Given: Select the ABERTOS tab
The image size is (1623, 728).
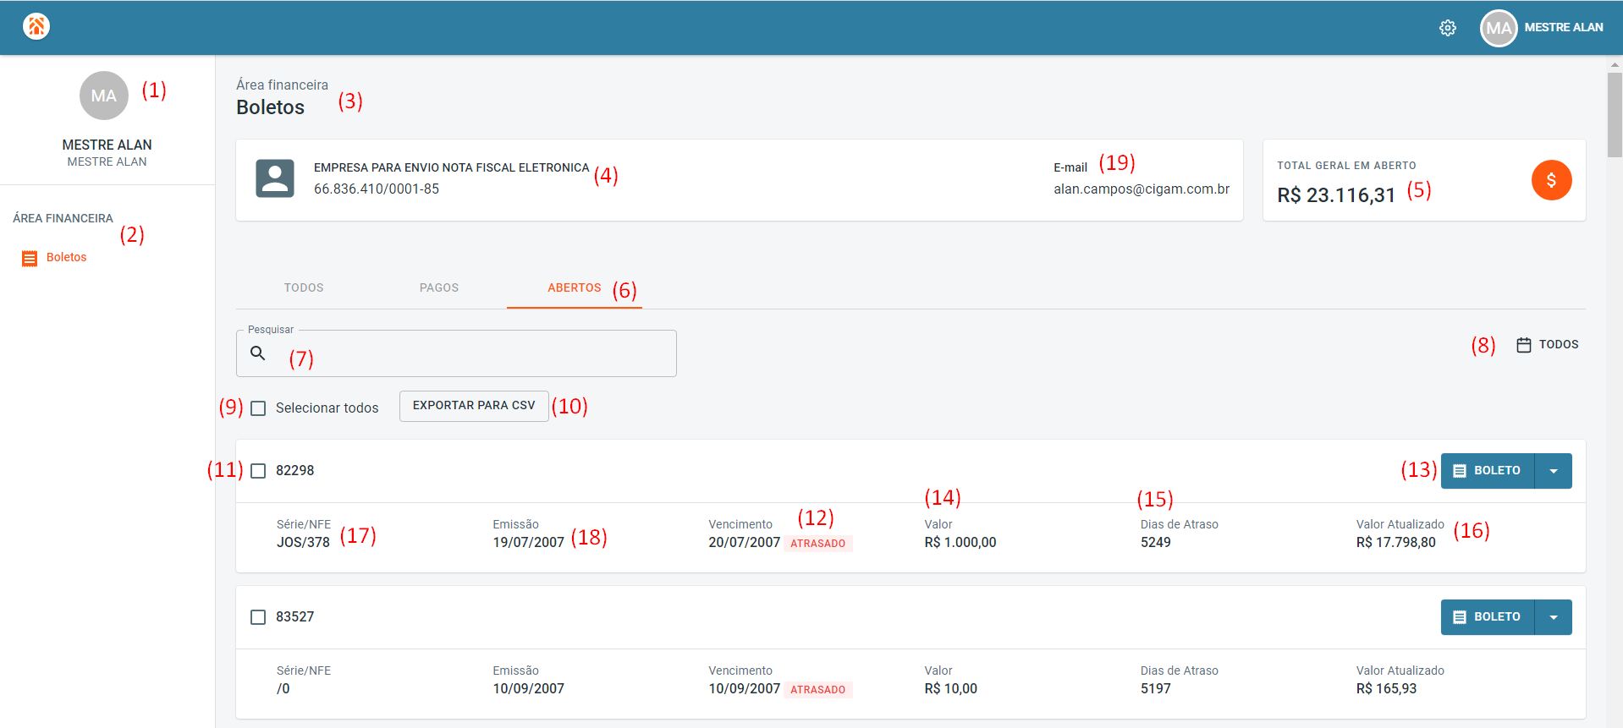Looking at the screenshot, I should [x=575, y=288].
